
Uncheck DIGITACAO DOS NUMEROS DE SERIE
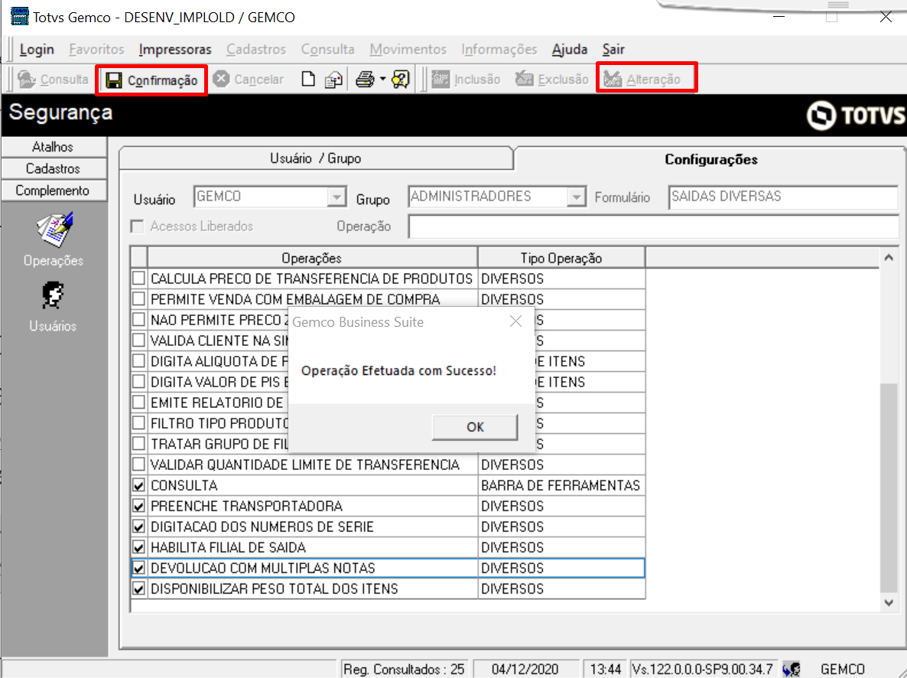(139, 526)
